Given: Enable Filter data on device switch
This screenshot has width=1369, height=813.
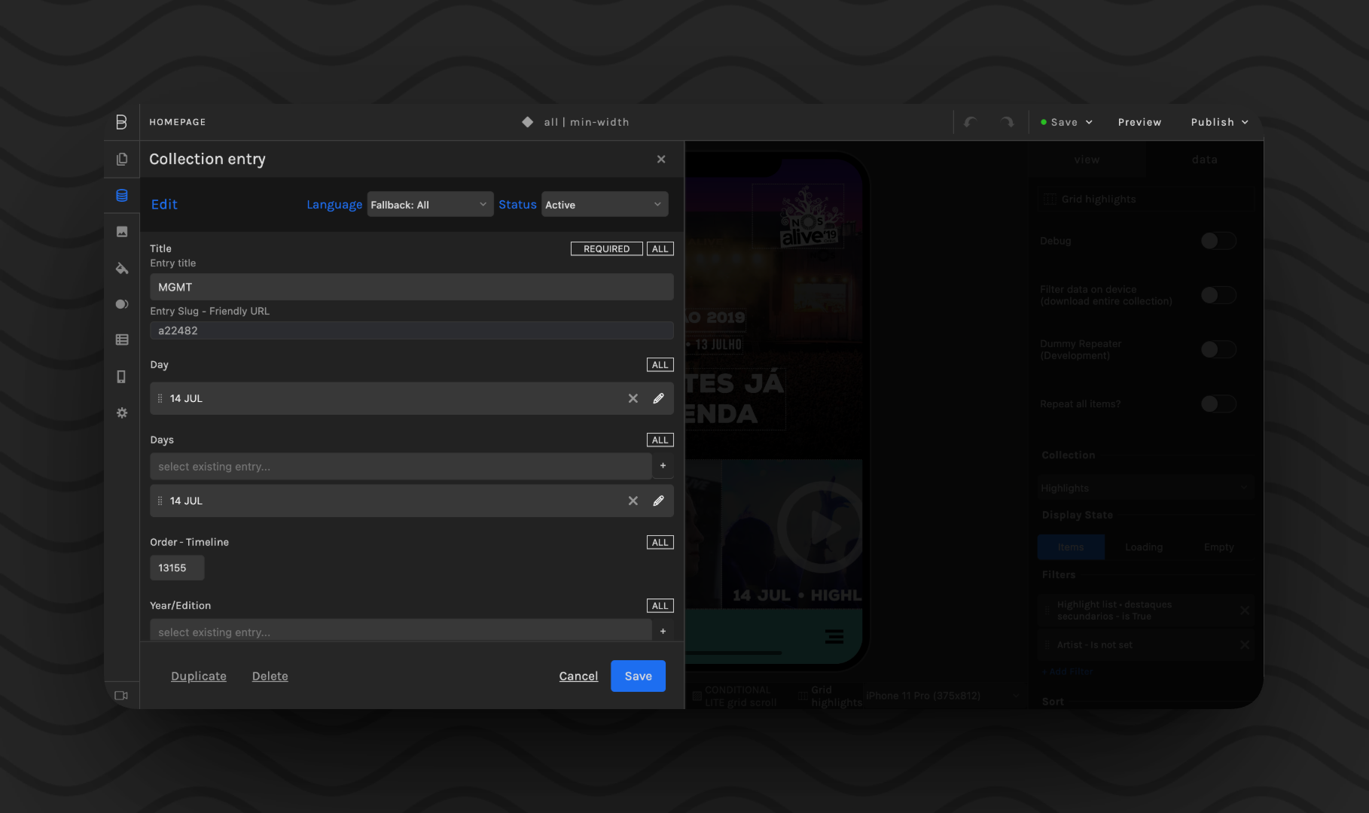Looking at the screenshot, I should coord(1218,295).
